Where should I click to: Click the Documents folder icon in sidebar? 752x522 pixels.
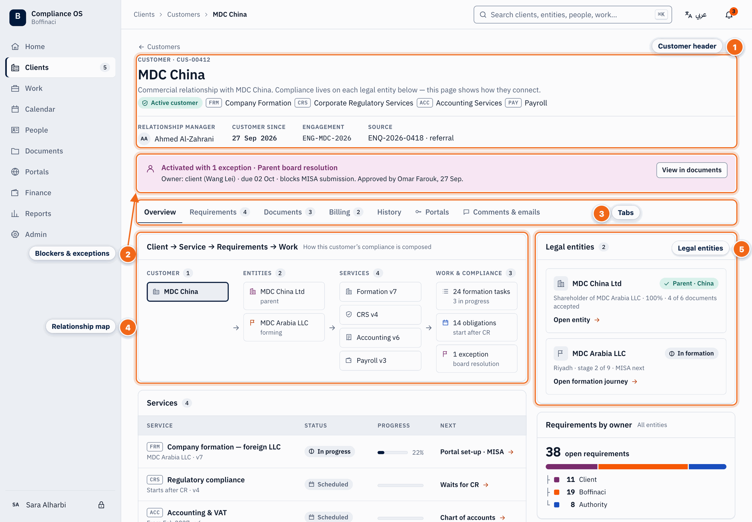(15, 151)
